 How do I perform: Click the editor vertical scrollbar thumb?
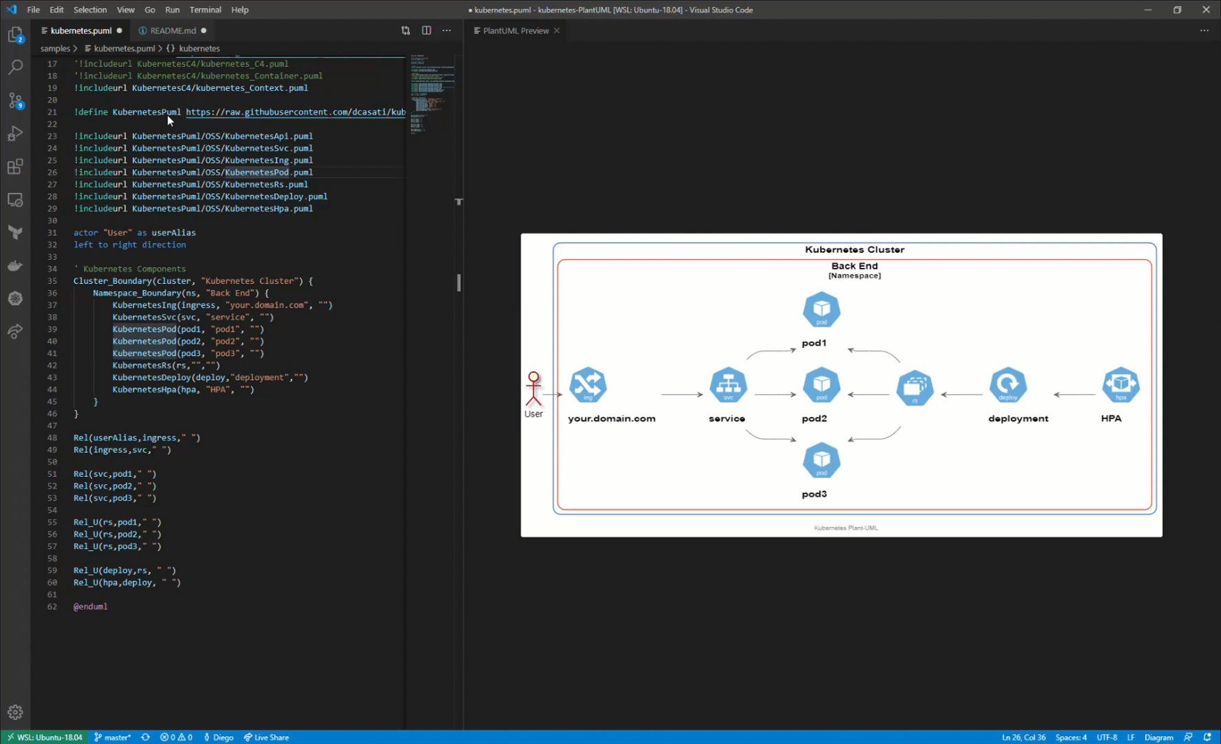[x=459, y=282]
